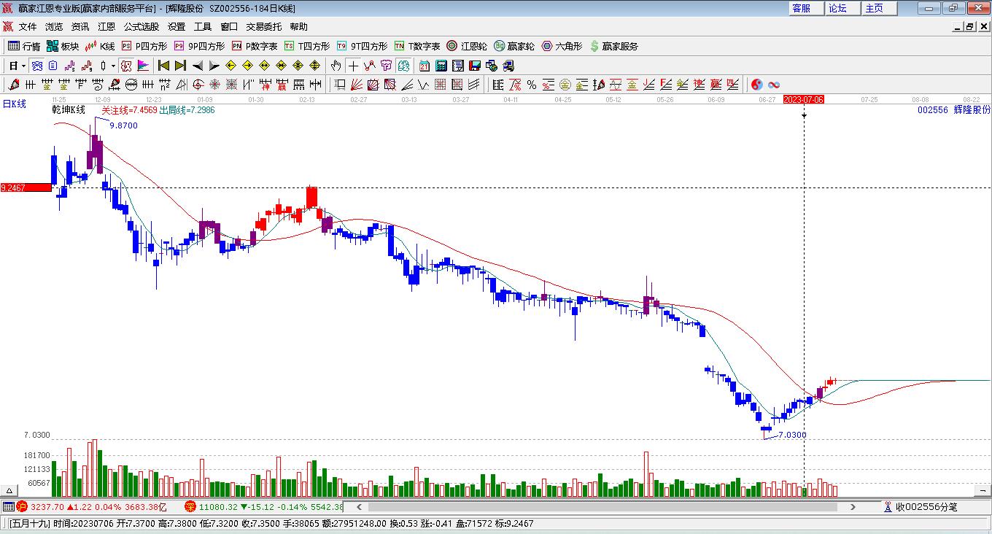Click the 9.8700 high price label
Image resolution: width=992 pixels, height=534 pixels.
click(123, 125)
